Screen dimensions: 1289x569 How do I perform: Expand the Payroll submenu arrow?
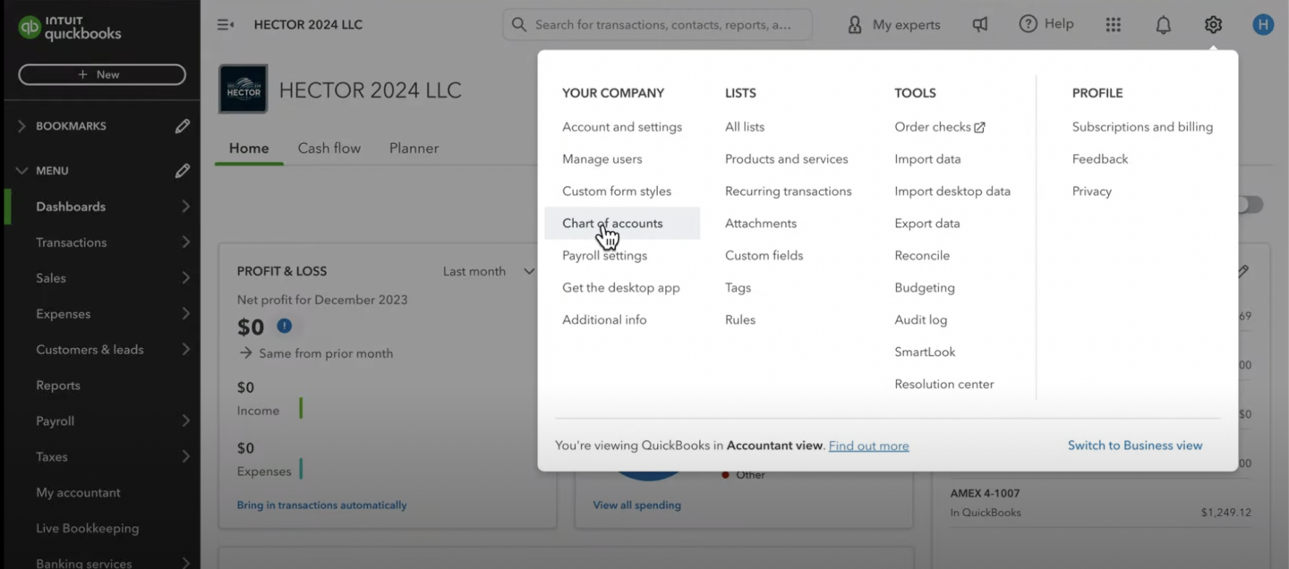[x=185, y=421]
